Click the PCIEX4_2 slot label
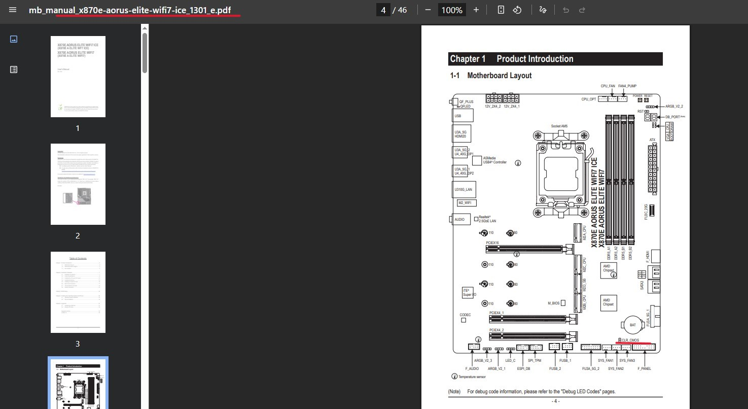The image size is (748, 409). [496, 330]
